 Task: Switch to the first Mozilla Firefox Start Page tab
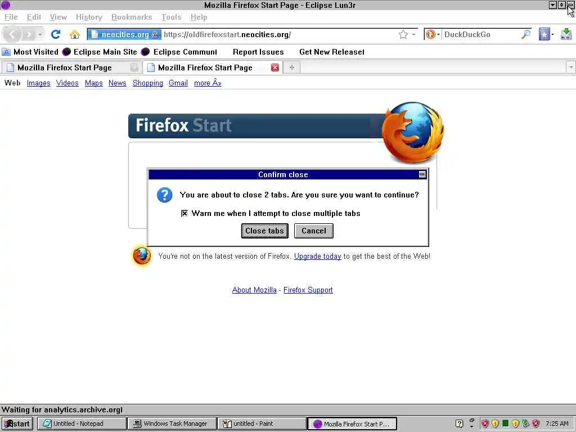coord(72,67)
